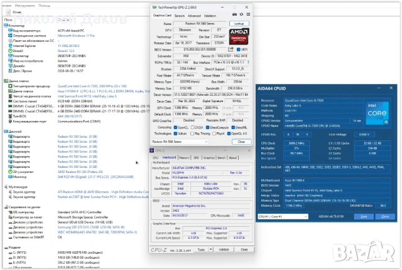Click the Lookup button in GPU-Z
Viewport: 402px width, 270px height.
(x=239, y=24)
